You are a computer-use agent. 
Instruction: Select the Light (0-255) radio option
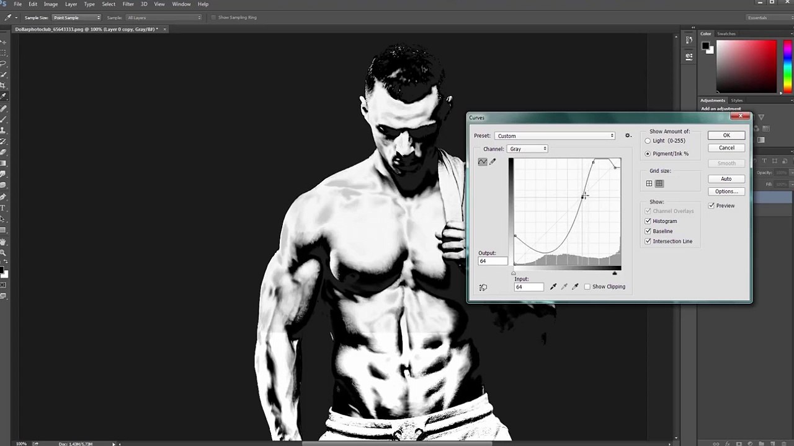pyautogui.click(x=648, y=141)
